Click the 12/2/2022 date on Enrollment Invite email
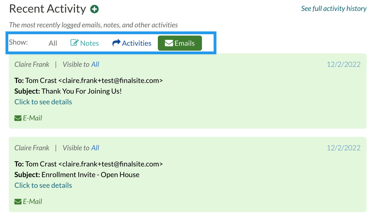Image resolution: width=388 pixels, height=219 pixels. click(343, 148)
